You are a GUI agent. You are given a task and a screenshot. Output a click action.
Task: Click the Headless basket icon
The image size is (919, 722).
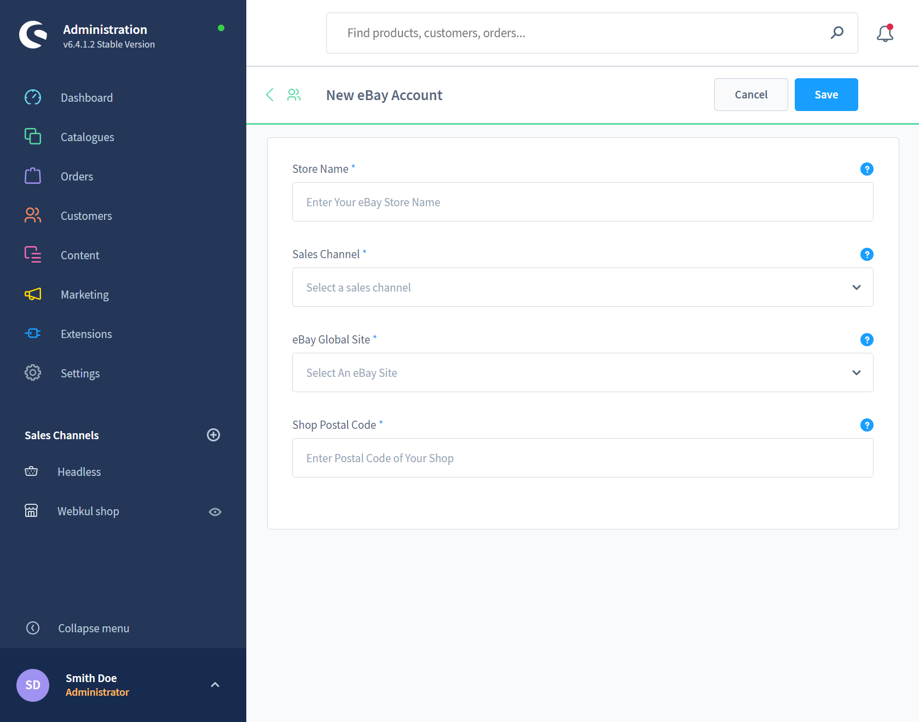coord(31,471)
